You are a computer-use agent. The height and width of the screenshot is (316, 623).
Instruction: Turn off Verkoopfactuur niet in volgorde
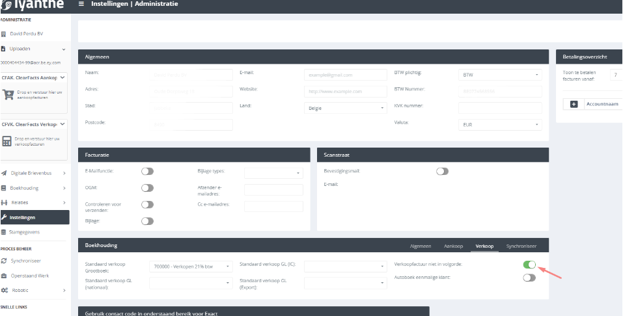[x=529, y=265]
